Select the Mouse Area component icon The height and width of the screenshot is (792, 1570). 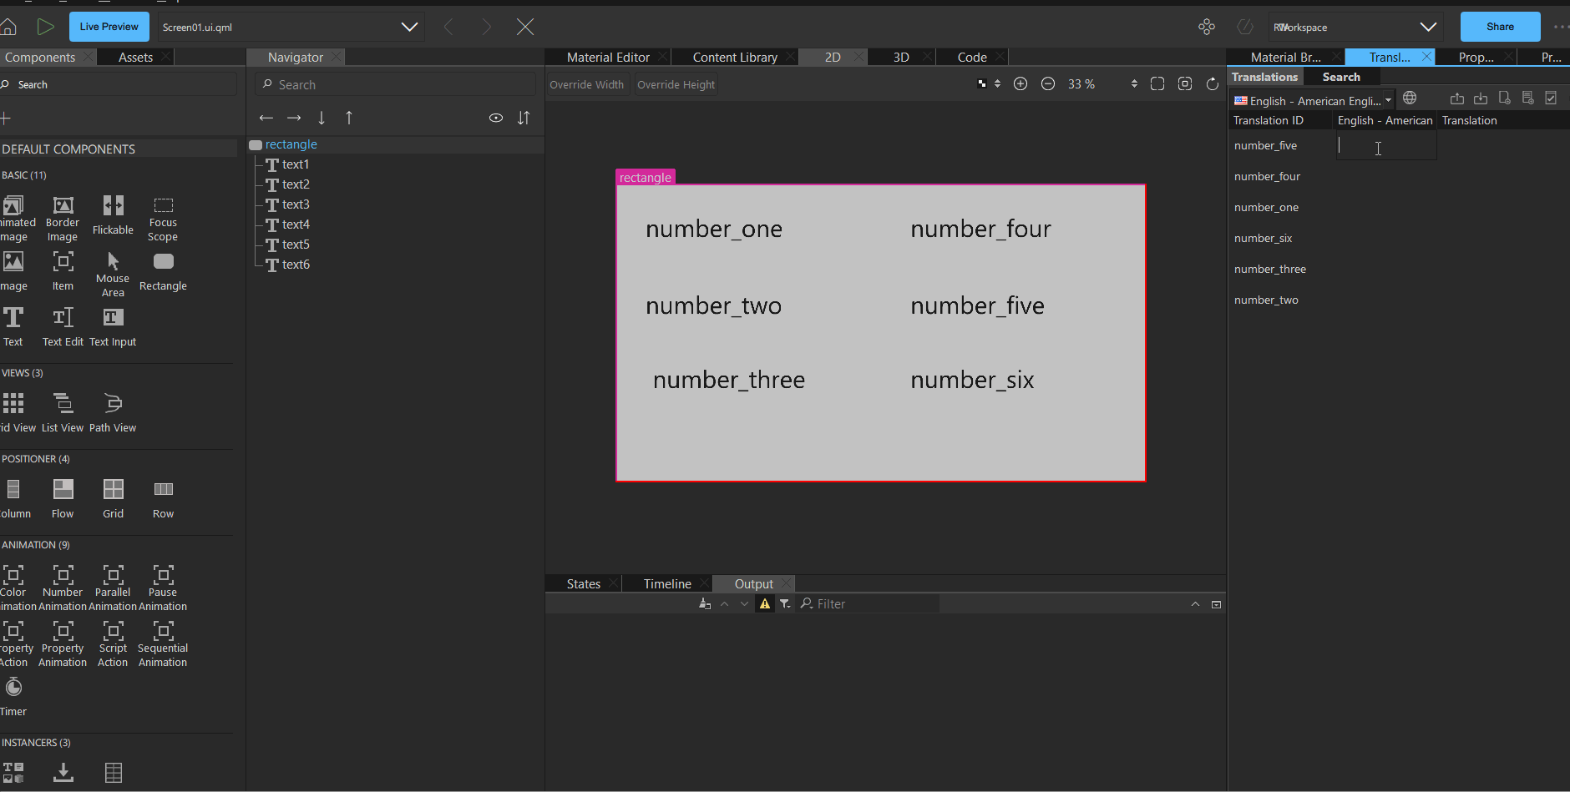click(x=113, y=261)
